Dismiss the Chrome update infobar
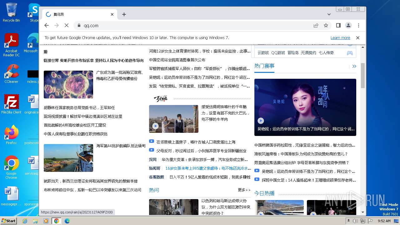 pos(358,37)
